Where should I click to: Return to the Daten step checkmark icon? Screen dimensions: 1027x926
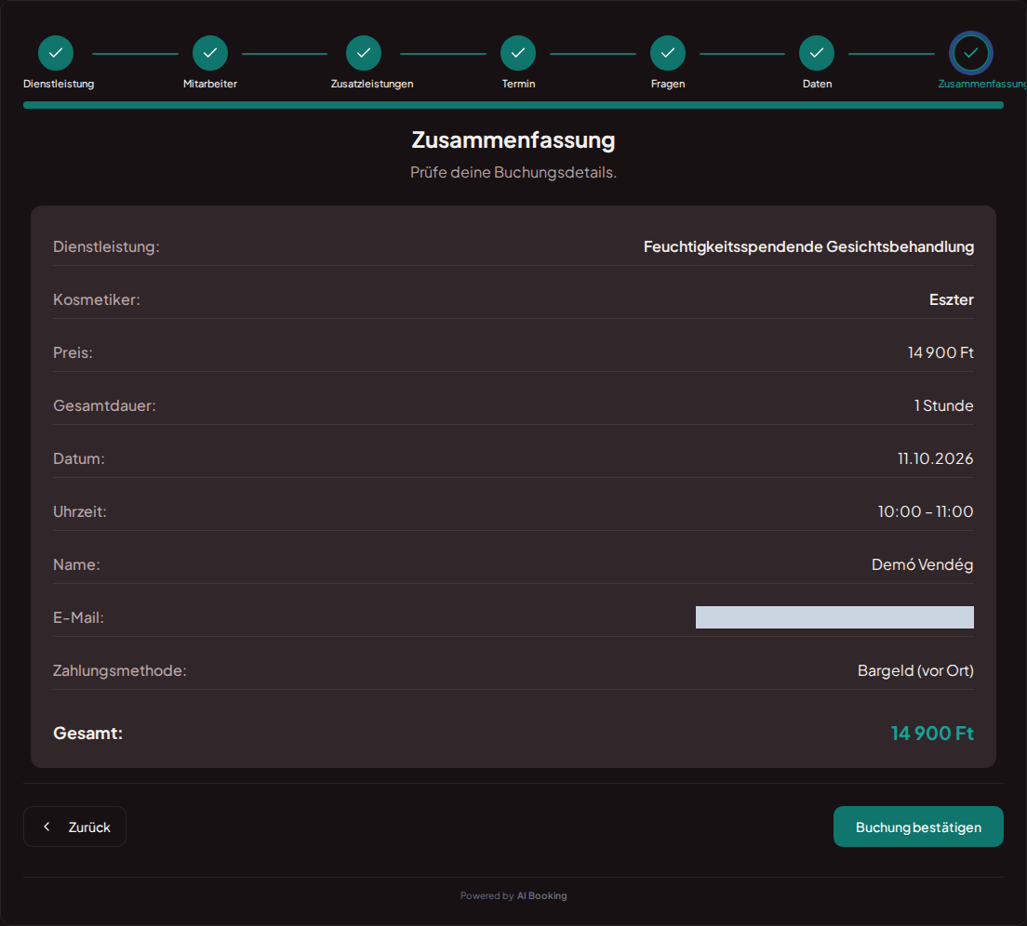coord(817,53)
